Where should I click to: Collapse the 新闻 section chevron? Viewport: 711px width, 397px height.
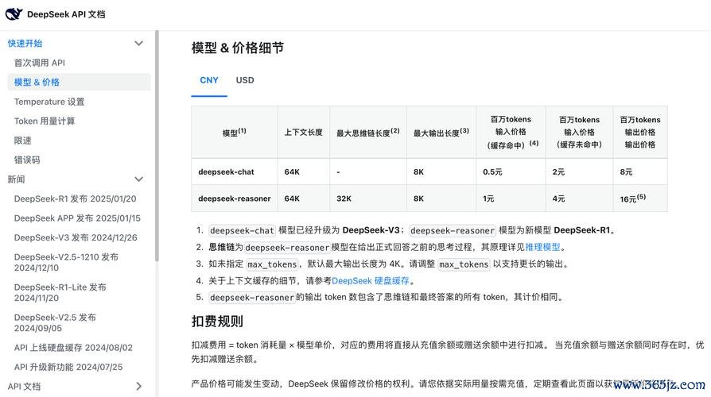tap(138, 179)
